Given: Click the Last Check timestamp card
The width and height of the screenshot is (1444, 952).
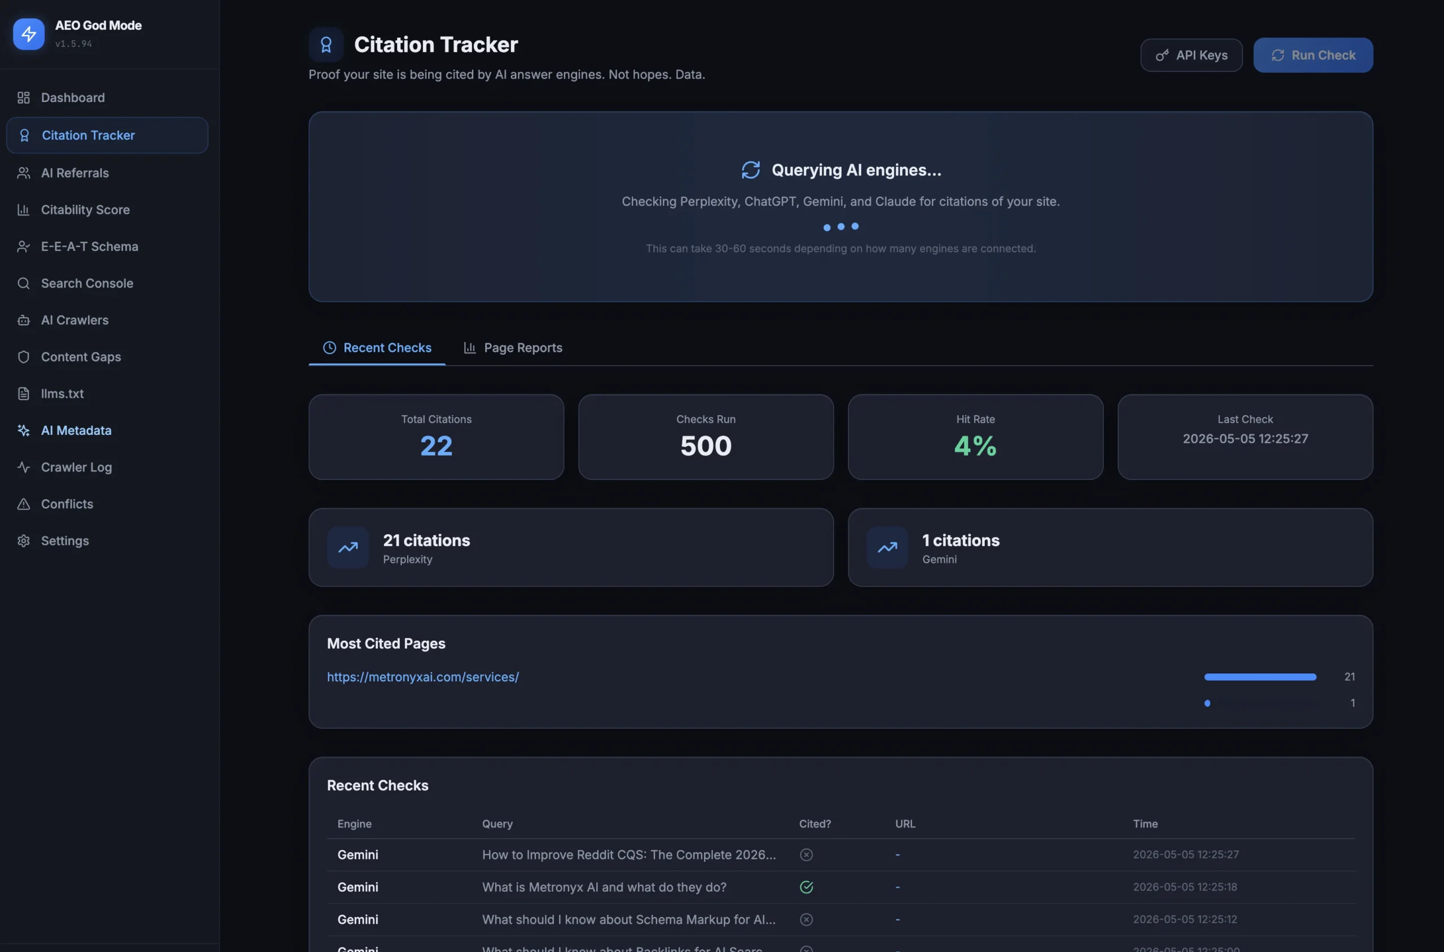Looking at the screenshot, I should click(x=1245, y=437).
